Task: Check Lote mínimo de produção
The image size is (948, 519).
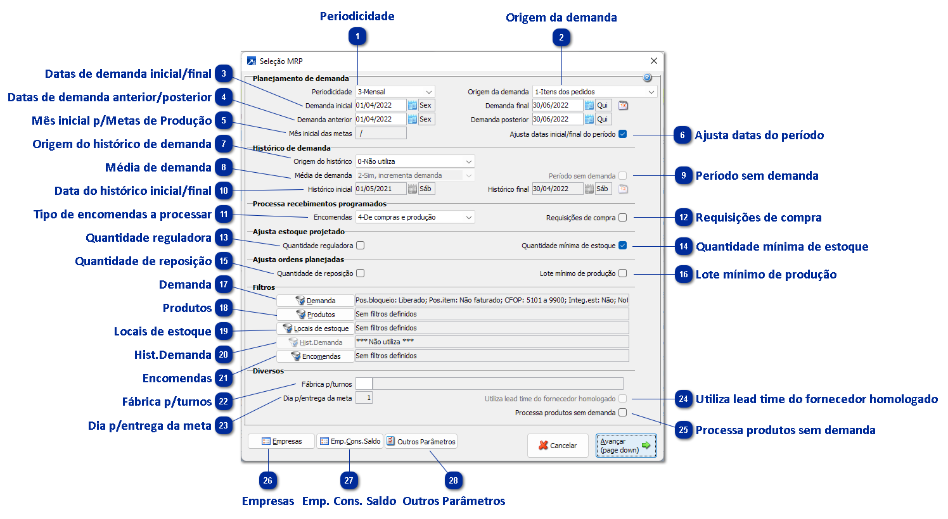Action: [622, 273]
